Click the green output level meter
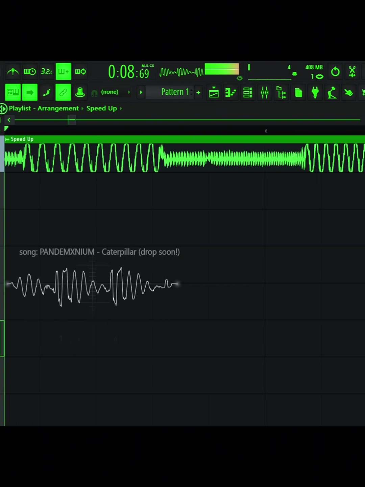The image size is (365, 487). tap(222, 69)
